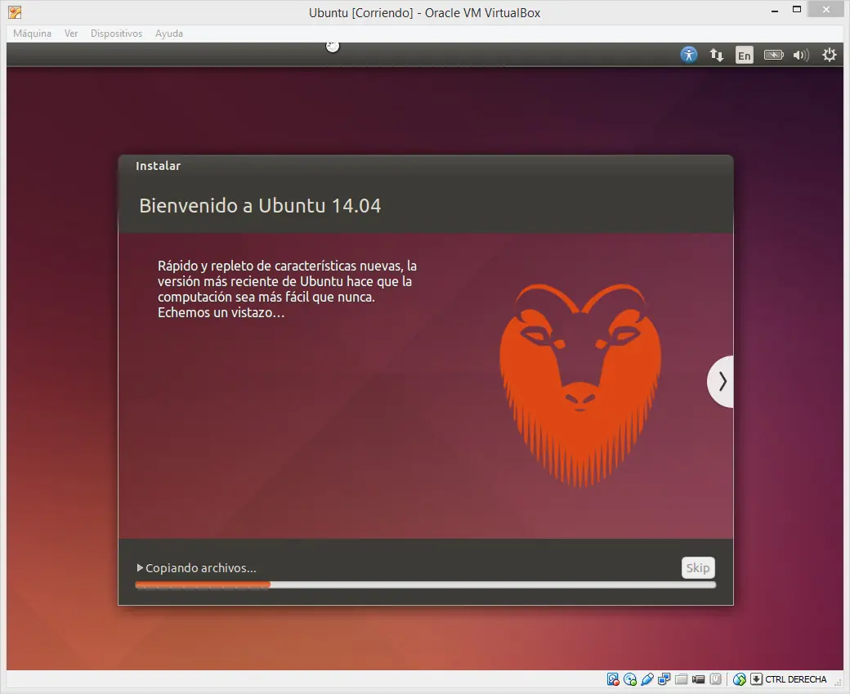Viewport: 850px width, 694px height.
Task: Click the network adapters status icon
Action: [x=664, y=679]
